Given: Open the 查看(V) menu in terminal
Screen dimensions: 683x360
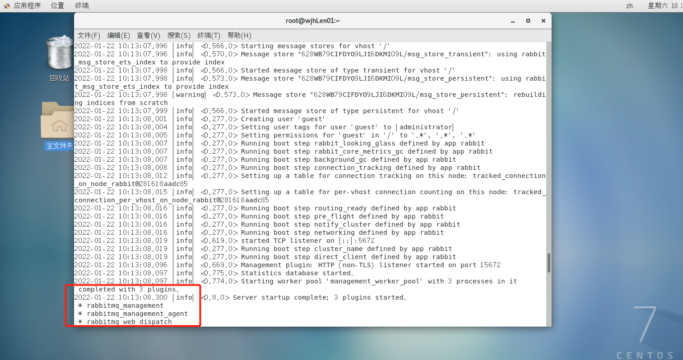Looking at the screenshot, I should click(x=149, y=35).
